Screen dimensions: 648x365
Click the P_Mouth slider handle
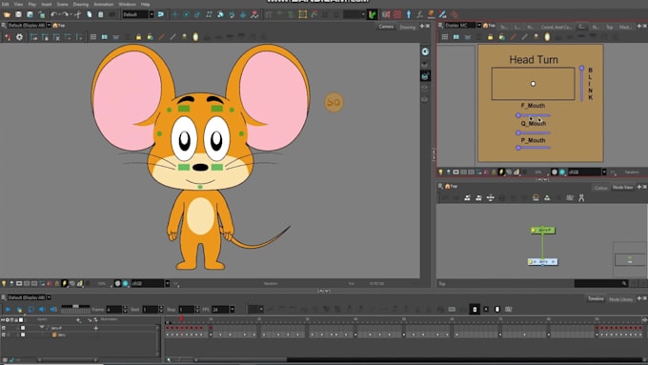(518, 148)
